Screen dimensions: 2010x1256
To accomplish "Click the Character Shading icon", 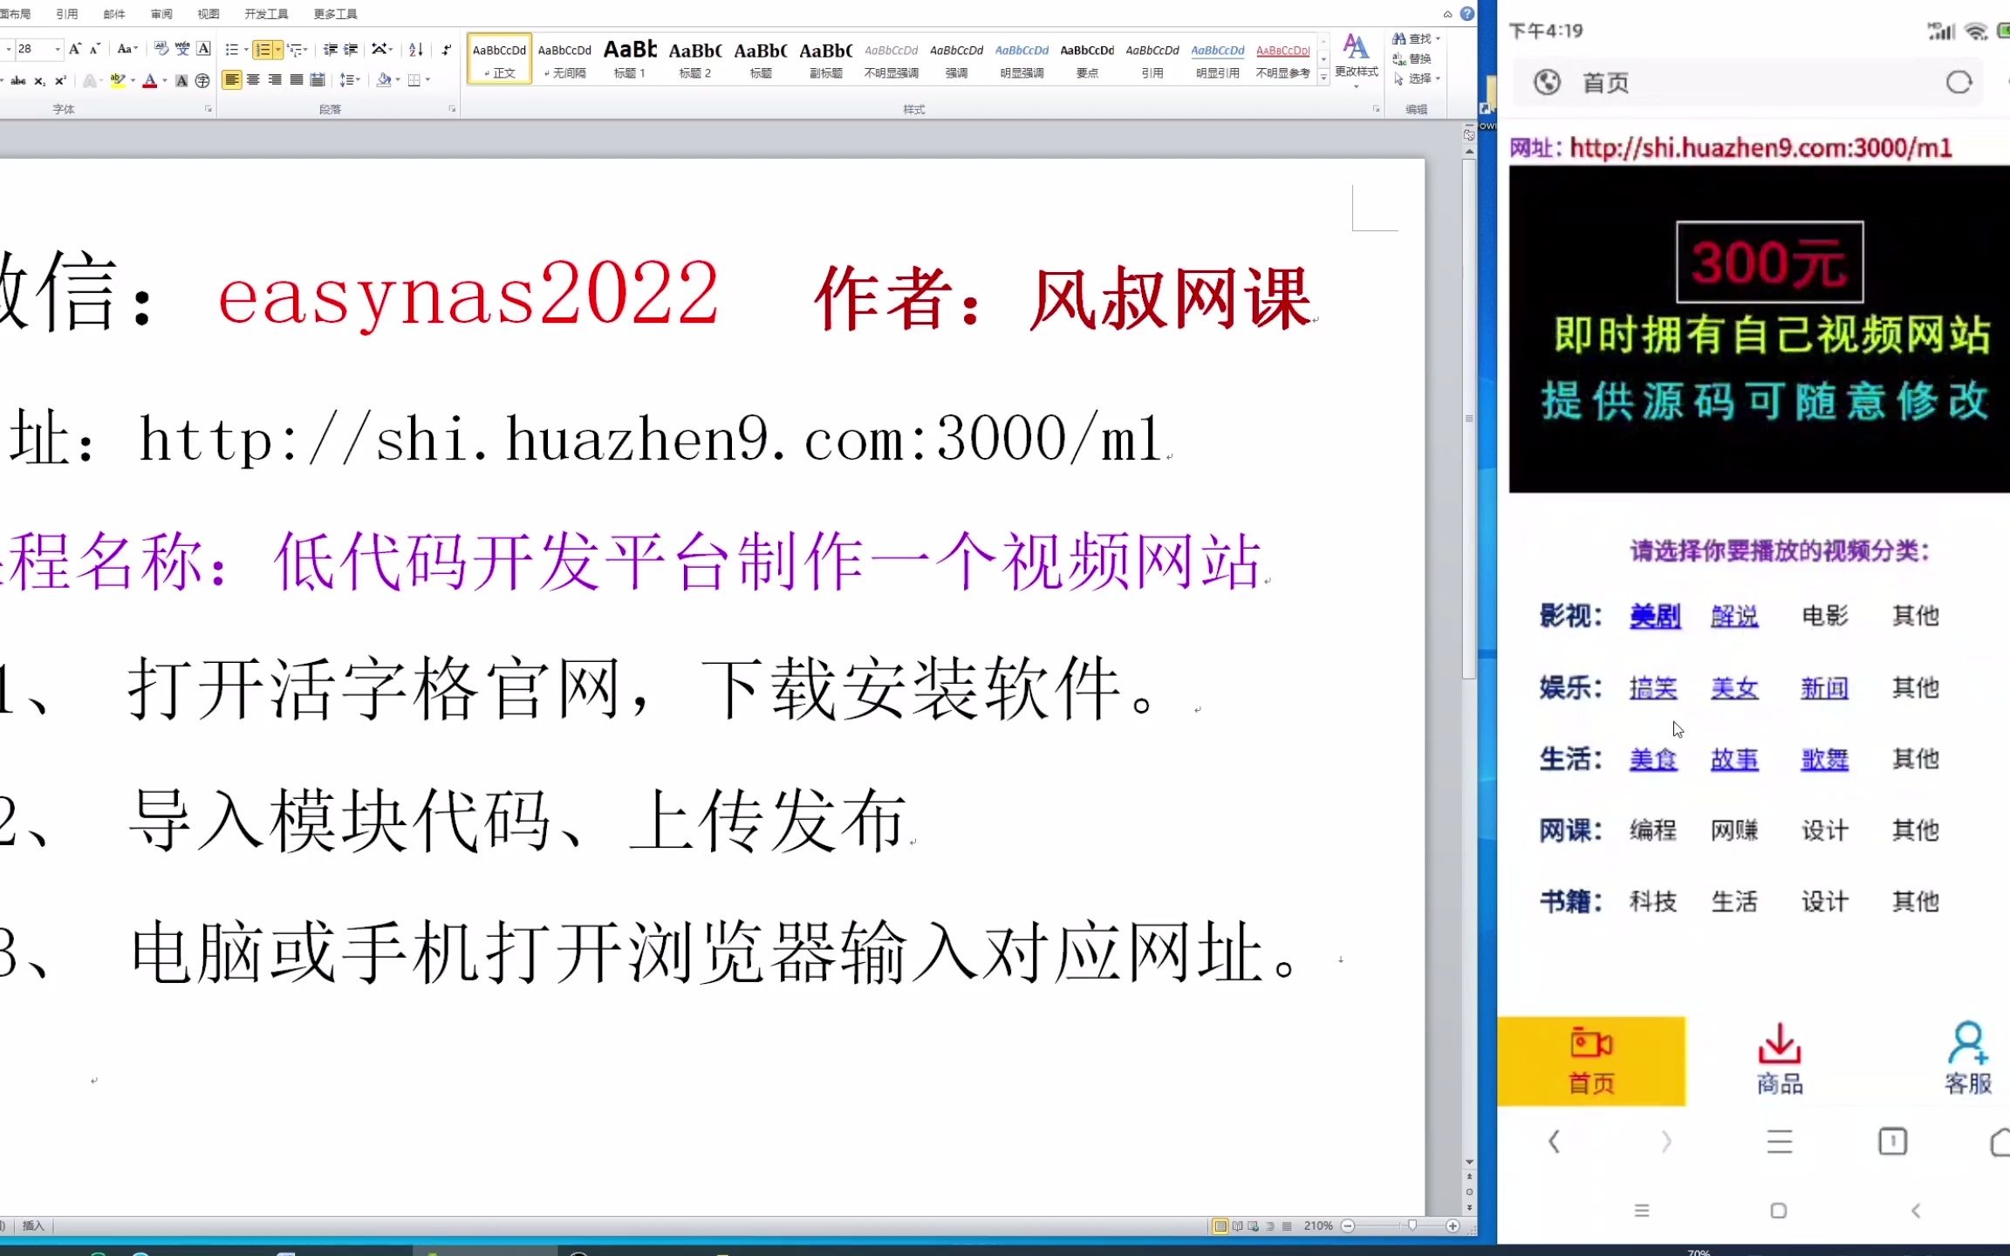I will 181,80.
